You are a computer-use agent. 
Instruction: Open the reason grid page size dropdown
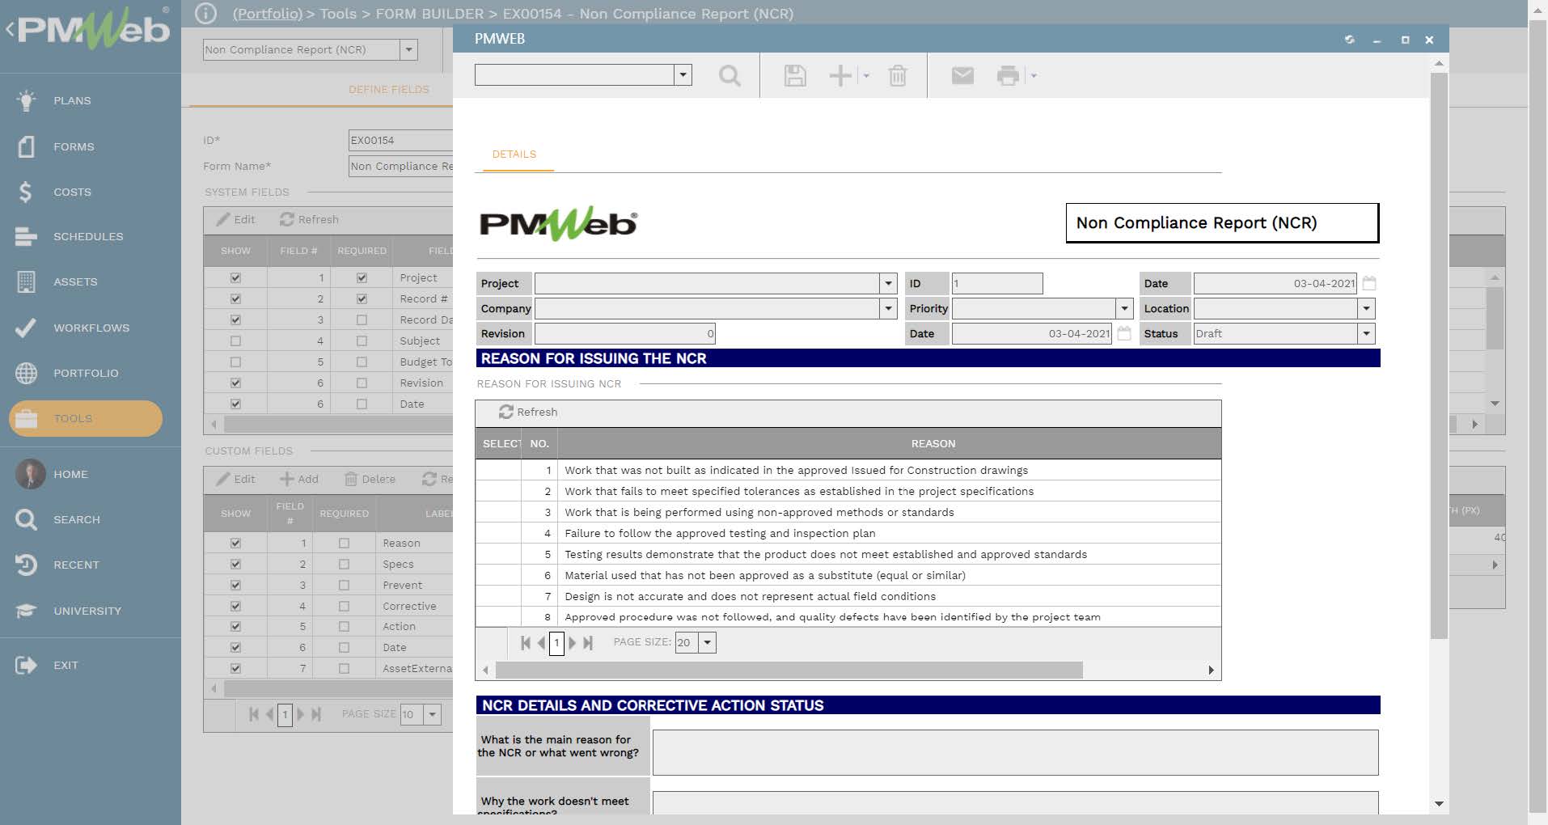tap(708, 642)
